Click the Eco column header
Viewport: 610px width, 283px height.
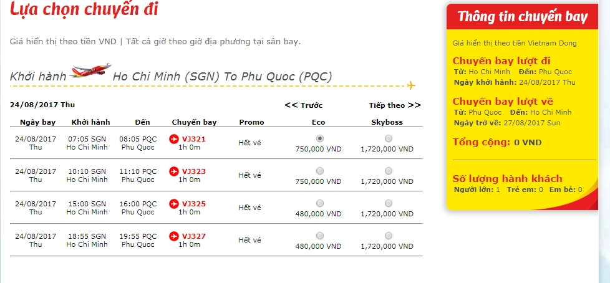[318, 122]
